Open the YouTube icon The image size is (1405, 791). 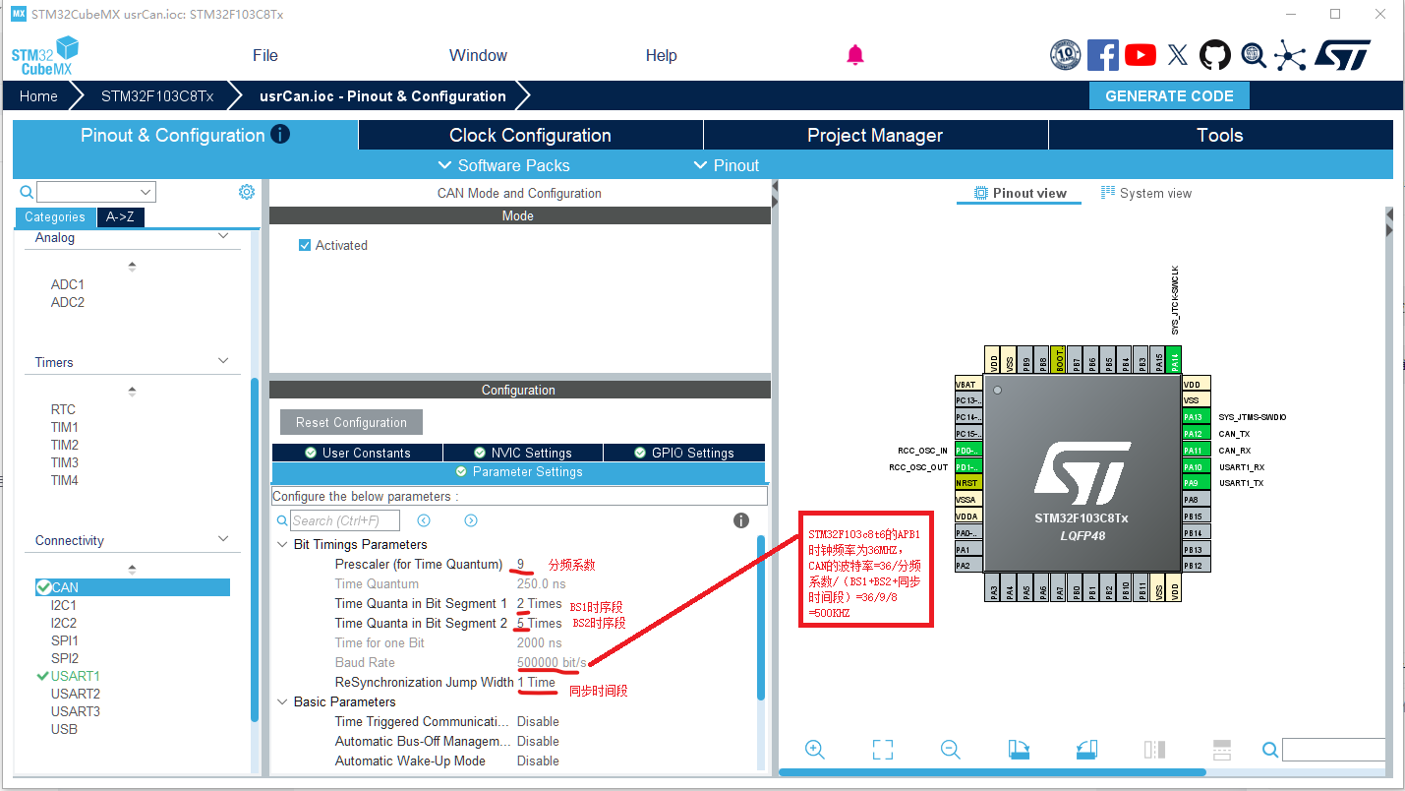coord(1141,55)
